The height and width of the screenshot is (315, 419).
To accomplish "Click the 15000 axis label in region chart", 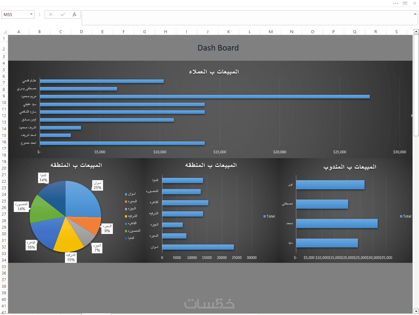I will [x=207, y=258].
